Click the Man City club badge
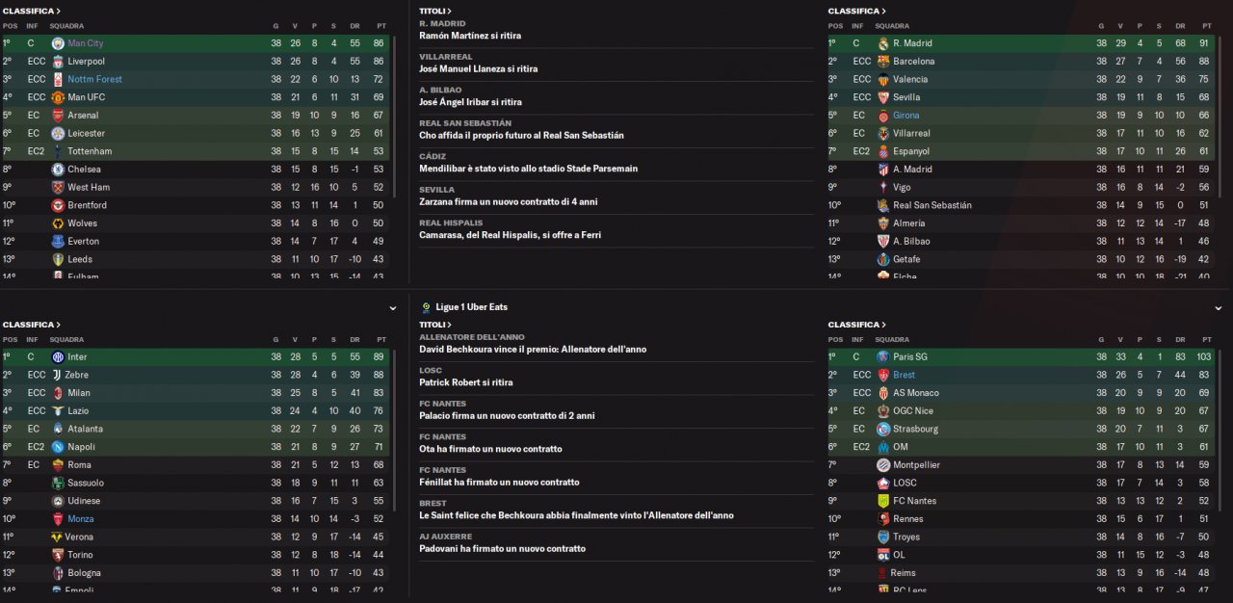Screen dimensions: 1233x603 (58, 43)
